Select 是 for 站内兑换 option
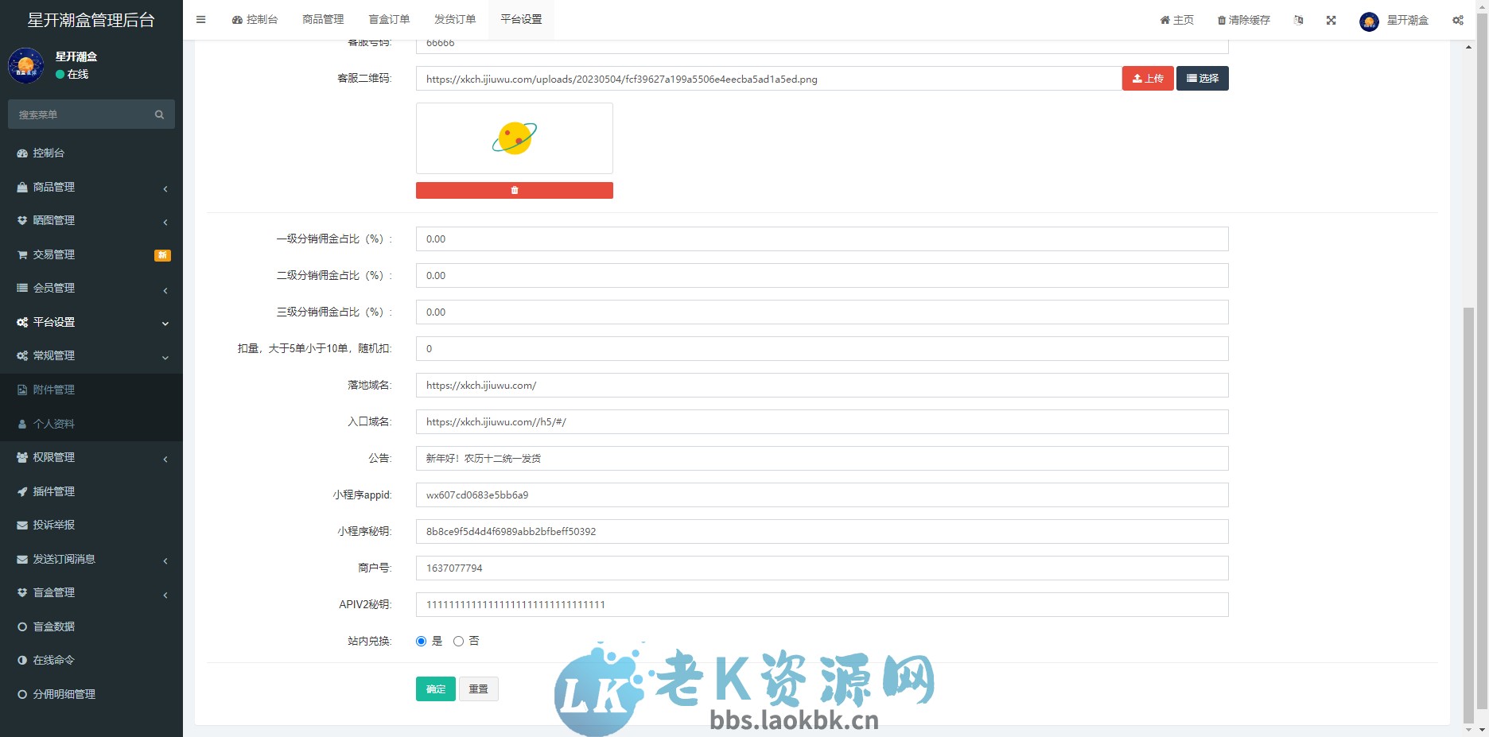This screenshot has width=1489, height=737. [x=422, y=641]
